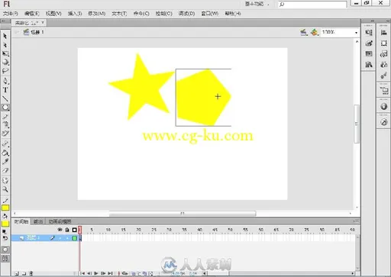The width and height of the screenshot is (391, 277).
Task: Open the yellow stroke color swatch
Action: pos(5,208)
